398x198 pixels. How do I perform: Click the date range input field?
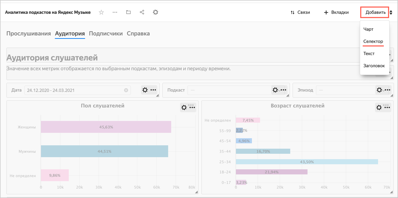click(74, 90)
